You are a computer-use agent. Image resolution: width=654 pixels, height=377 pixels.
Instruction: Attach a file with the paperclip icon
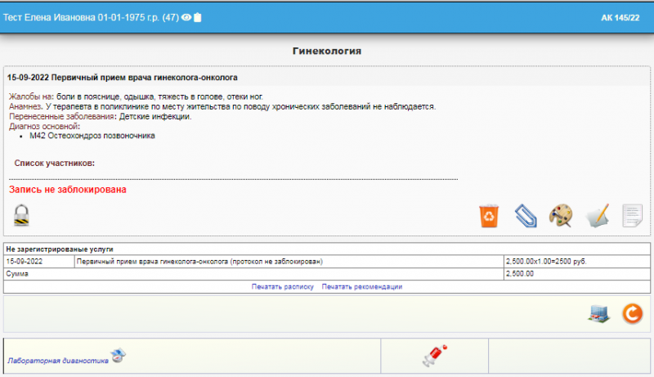[525, 216]
